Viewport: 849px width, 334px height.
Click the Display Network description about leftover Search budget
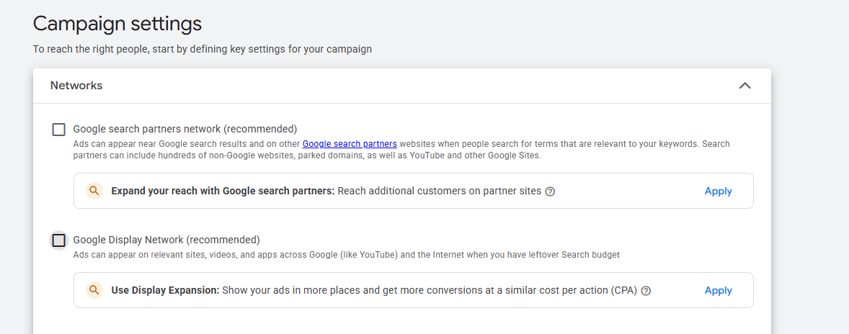[x=346, y=255]
